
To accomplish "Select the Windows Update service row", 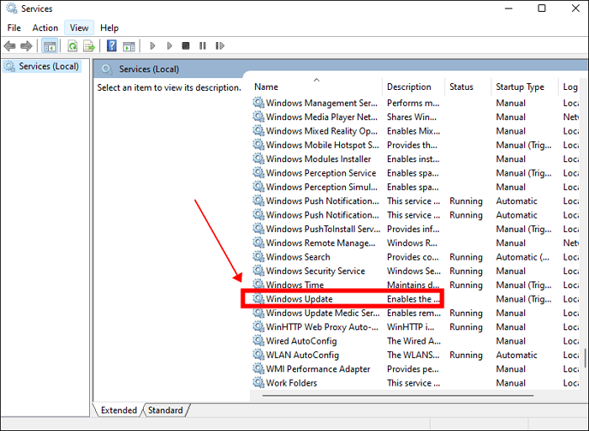I will click(415, 299).
